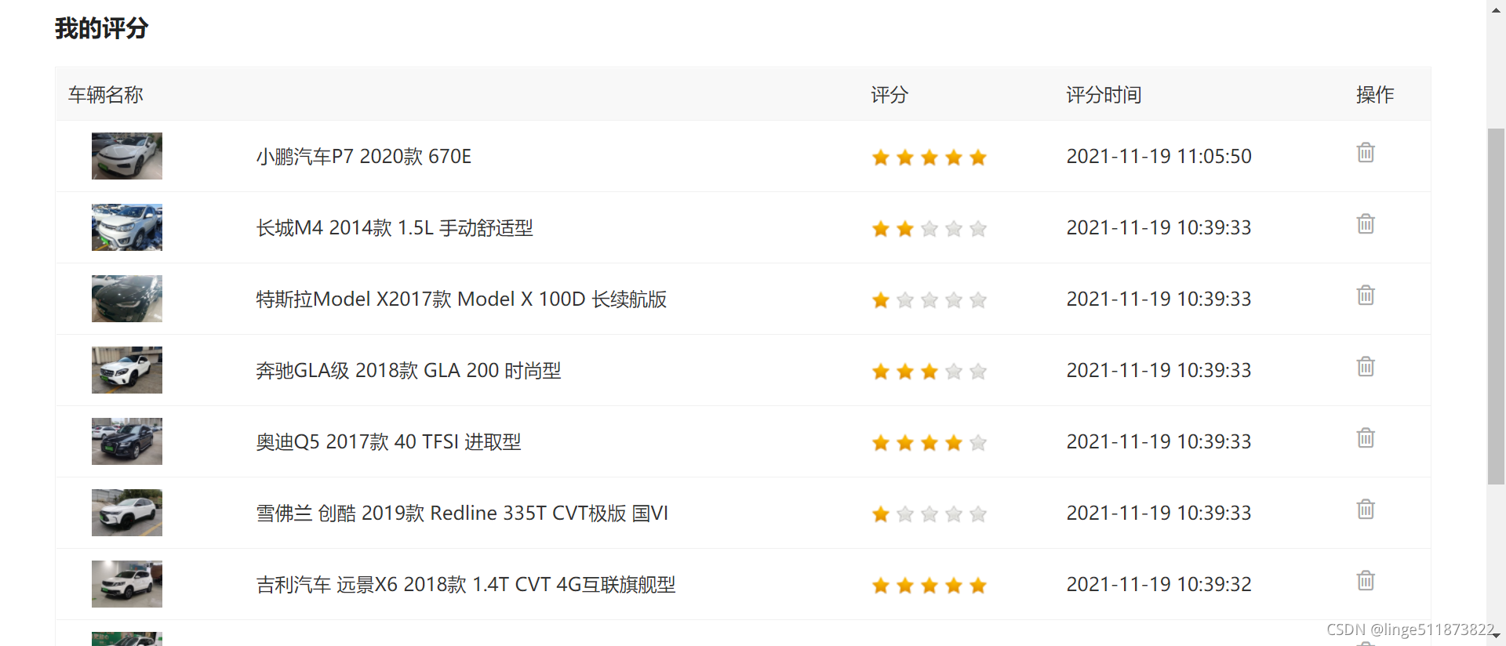Click the 长城M4 2014款 1.5L 手动舒适型 name
Screen dimensions: 1506x646
click(x=395, y=228)
